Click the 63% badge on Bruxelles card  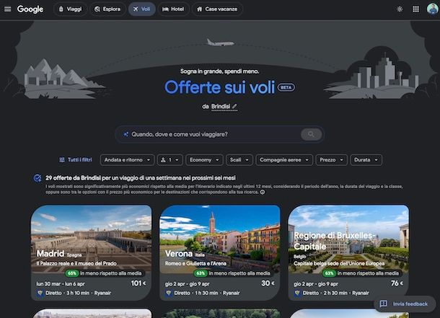329,273
